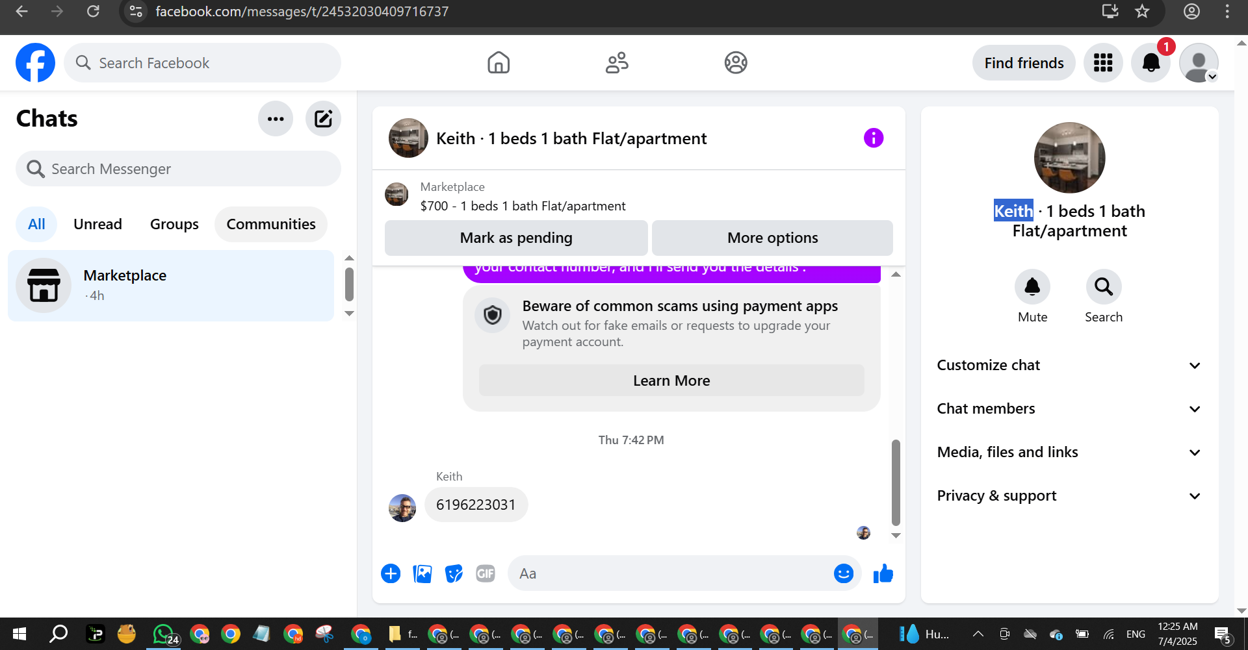
Task: Open the taskbar notification center
Action: [x=1223, y=634]
